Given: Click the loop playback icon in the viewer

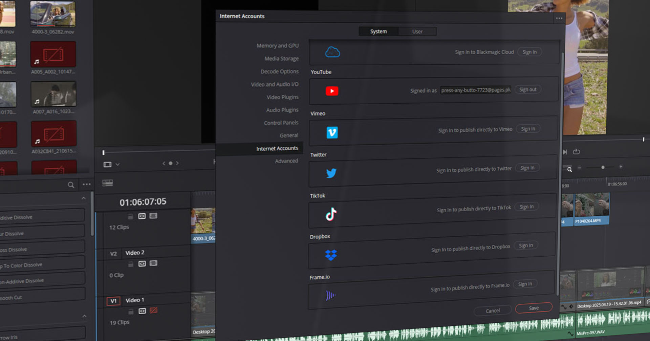Looking at the screenshot, I should click(576, 152).
